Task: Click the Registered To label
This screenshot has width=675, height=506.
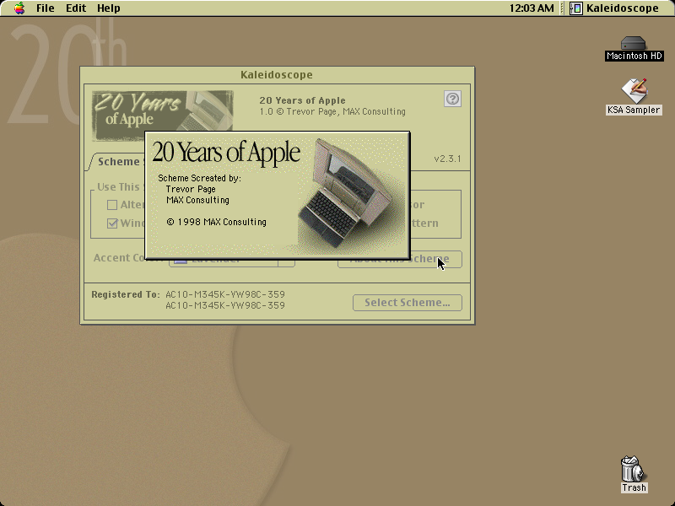Action: click(x=125, y=294)
